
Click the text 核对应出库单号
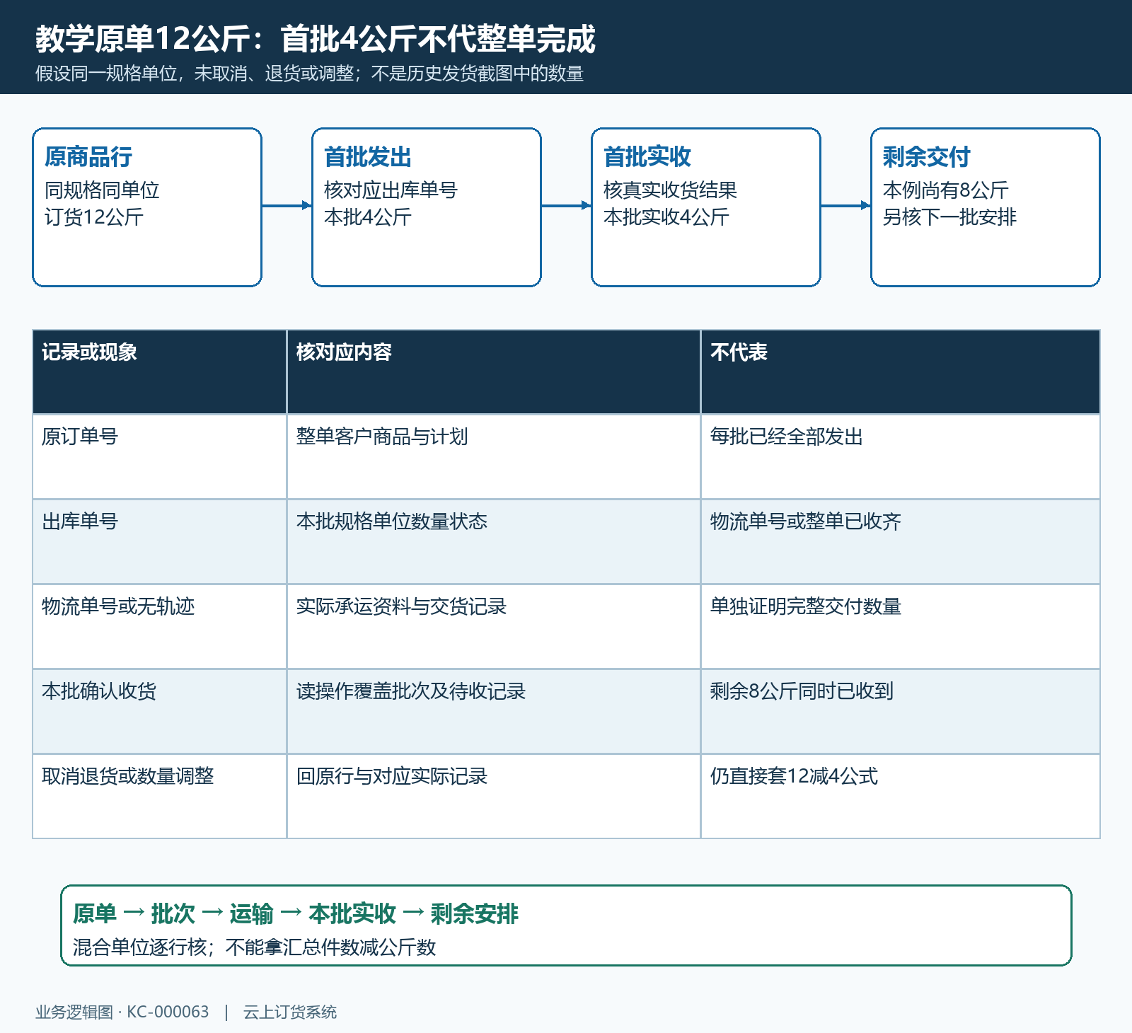[x=391, y=190]
